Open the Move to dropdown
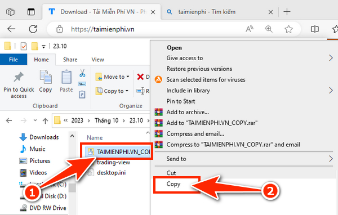Screen dimensions: 338x215 click(113, 77)
